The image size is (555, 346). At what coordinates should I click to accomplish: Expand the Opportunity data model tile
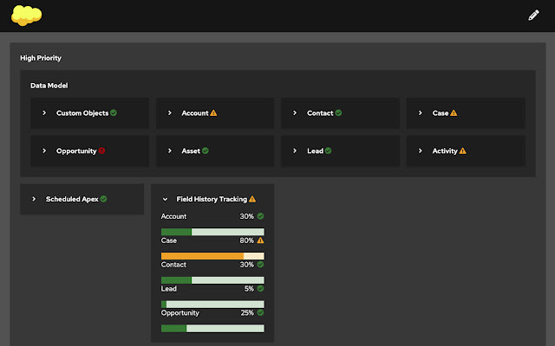click(x=44, y=151)
